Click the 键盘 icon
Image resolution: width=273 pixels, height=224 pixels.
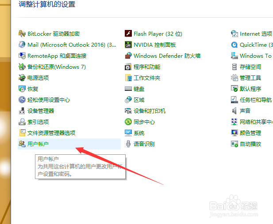click(x=128, y=89)
